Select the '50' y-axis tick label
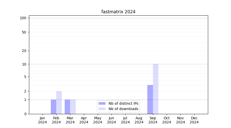 click(24, 32)
